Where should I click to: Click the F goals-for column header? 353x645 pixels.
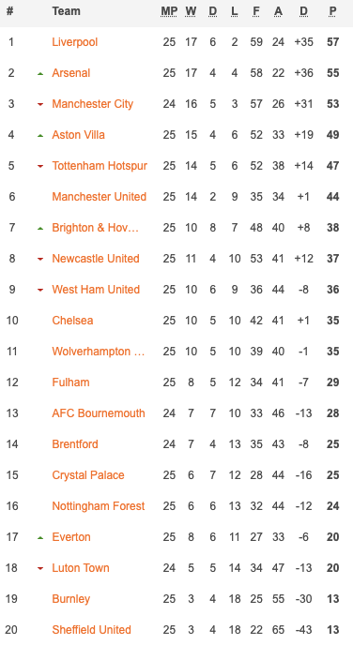256,11
